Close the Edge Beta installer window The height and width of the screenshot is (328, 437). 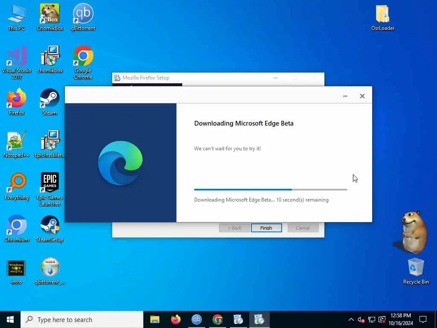(x=362, y=96)
